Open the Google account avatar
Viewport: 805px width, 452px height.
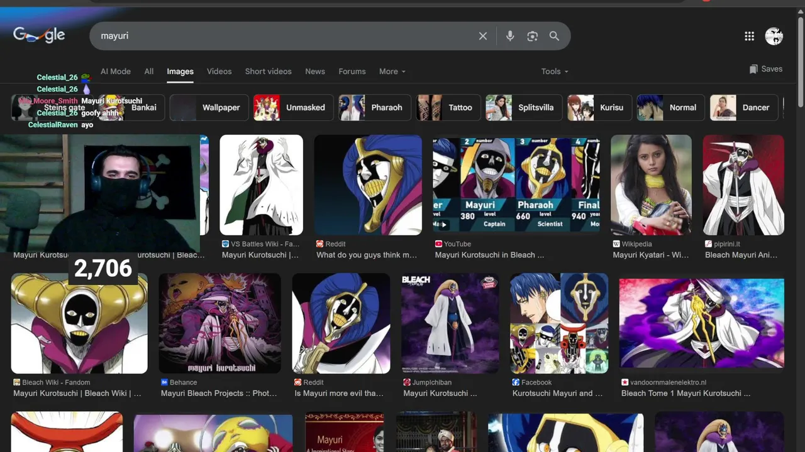pyautogui.click(x=774, y=36)
